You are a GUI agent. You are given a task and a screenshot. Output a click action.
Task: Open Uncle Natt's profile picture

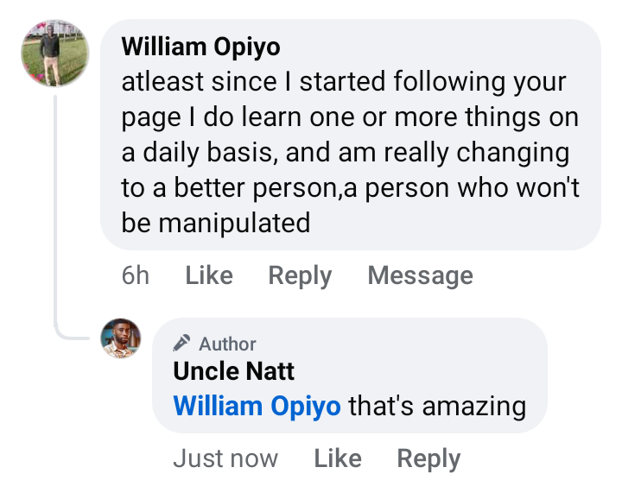pos(120,338)
